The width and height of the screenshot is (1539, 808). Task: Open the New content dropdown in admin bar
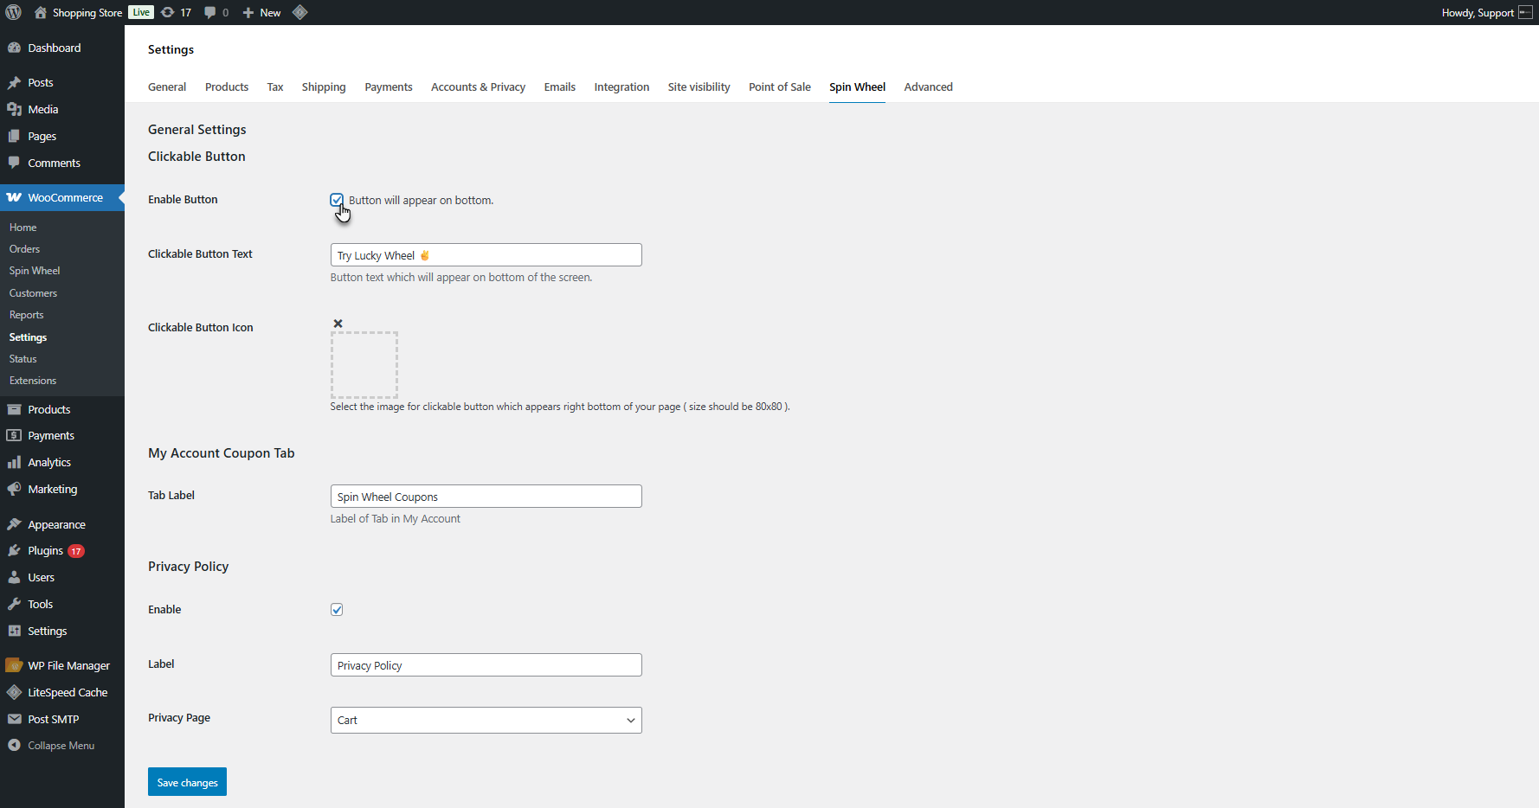pos(262,12)
